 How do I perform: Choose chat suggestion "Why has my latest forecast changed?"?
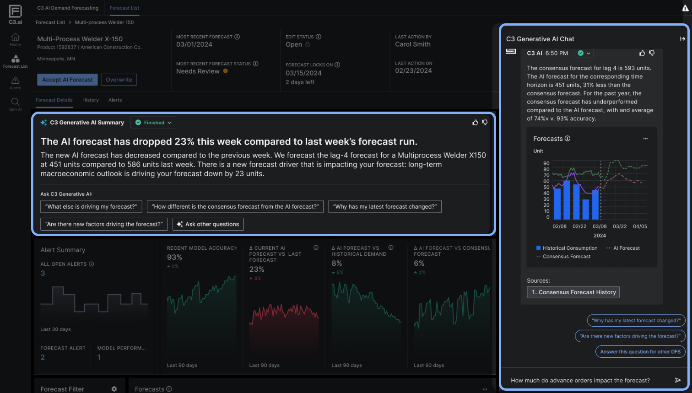(x=636, y=321)
